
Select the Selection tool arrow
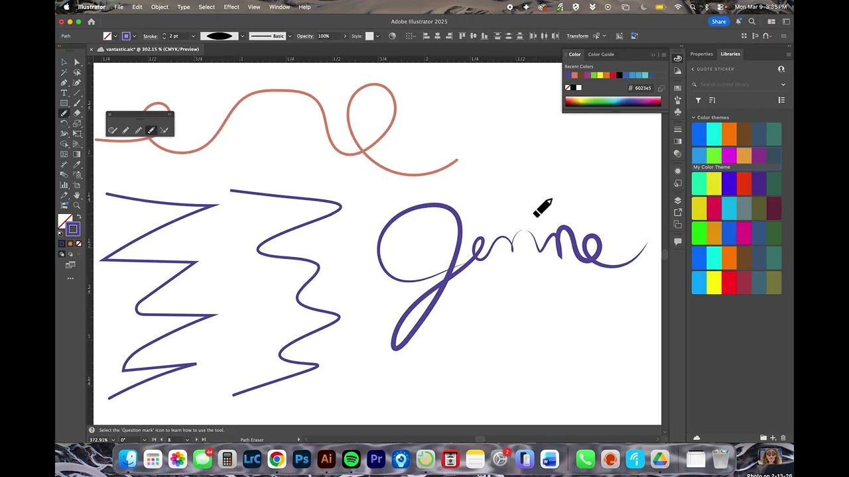click(64, 62)
